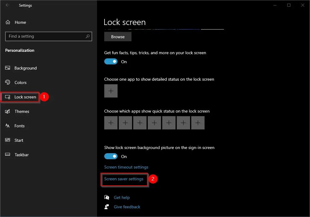
Task: Select the Start settings icon
Action: [7, 140]
